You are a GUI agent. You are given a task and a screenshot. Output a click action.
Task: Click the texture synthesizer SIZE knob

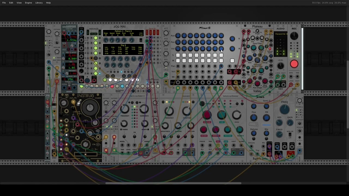coord(222,115)
